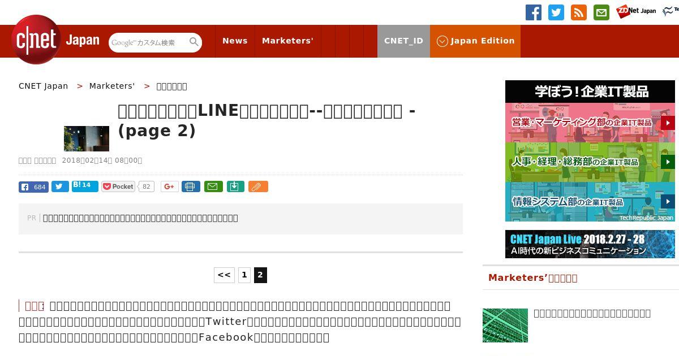
Task: Download the article with green download icon
Action: tap(235, 186)
